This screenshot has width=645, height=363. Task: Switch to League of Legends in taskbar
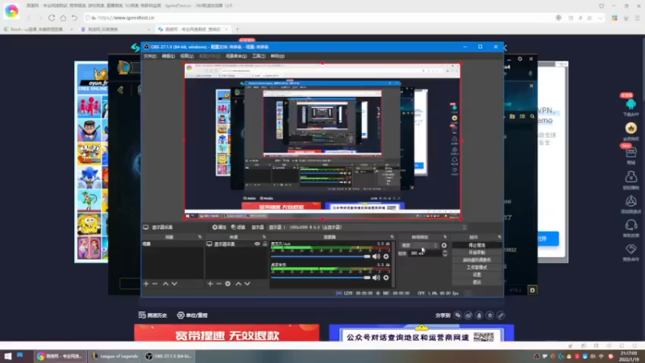click(115, 357)
